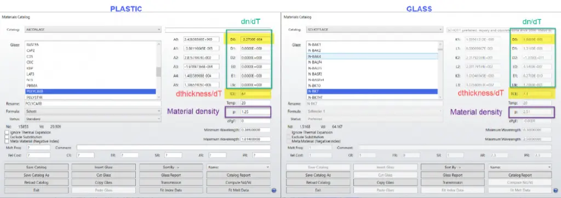Click Reload Catalog in Plastic window

point(36,183)
